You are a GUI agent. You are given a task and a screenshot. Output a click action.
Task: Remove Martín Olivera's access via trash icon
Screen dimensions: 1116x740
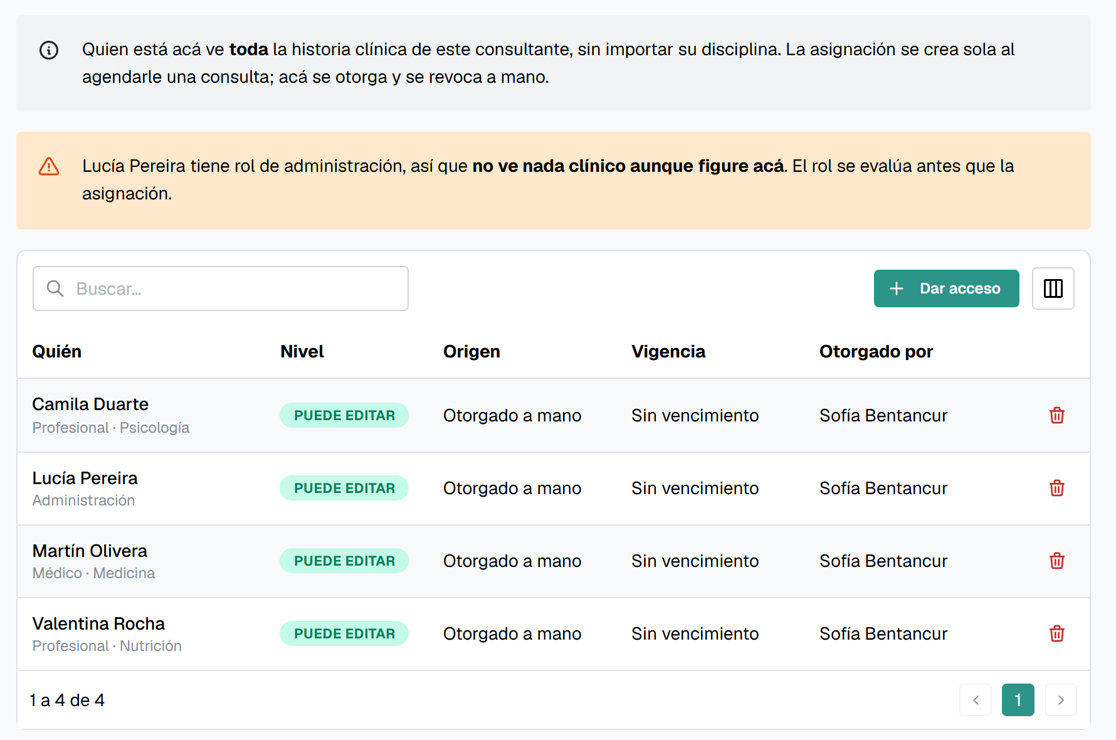[1056, 561]
